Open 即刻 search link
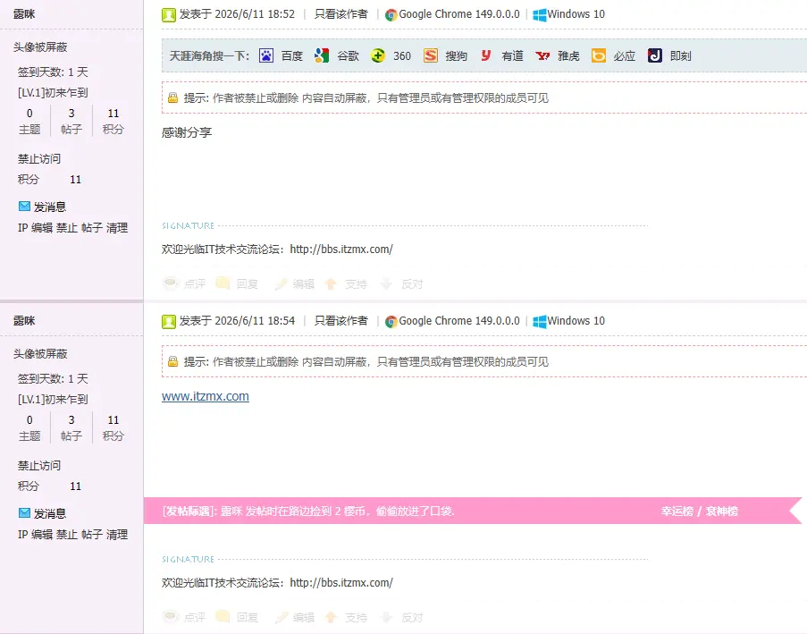The height and width of the screenshot is (634, 807). [x=680, y=55]
